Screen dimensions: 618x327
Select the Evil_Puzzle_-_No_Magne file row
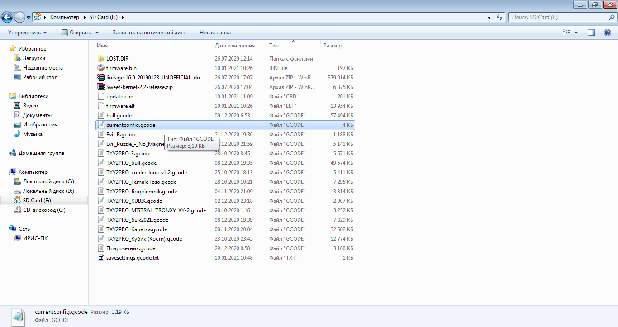click(225, 144)
